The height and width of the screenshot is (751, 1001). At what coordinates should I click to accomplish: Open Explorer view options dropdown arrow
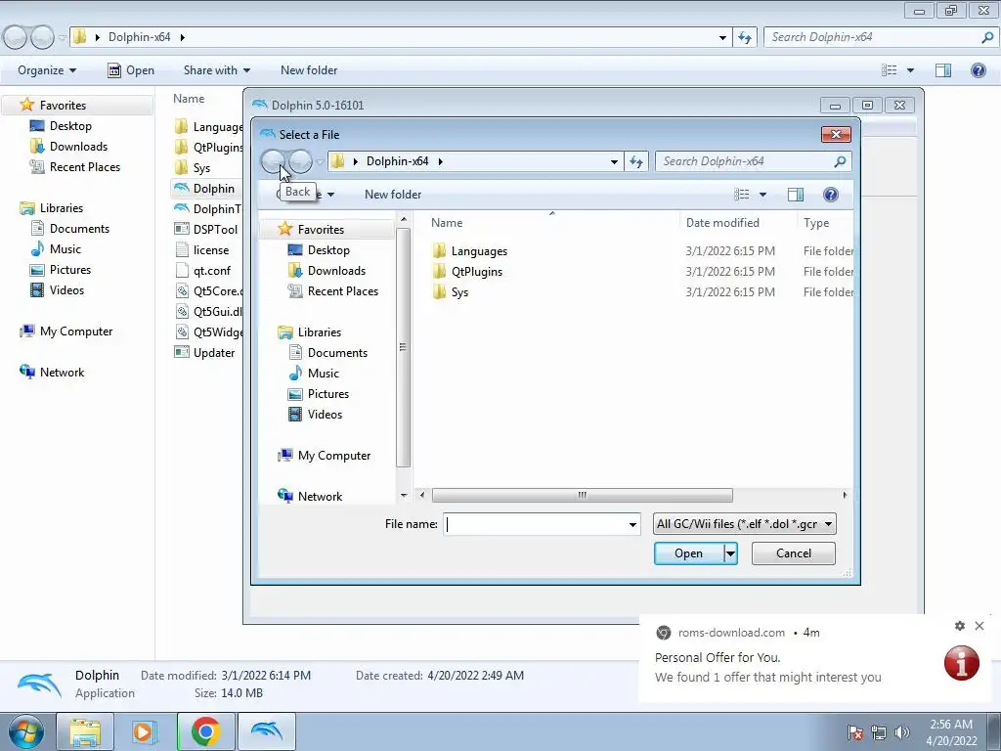tap(910, 70)
